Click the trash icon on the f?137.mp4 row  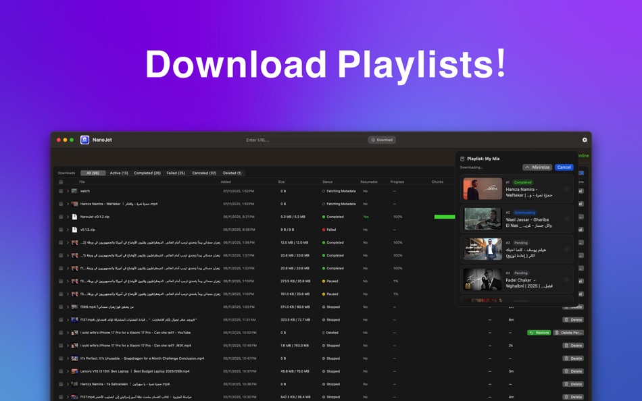tap(573, 319)
